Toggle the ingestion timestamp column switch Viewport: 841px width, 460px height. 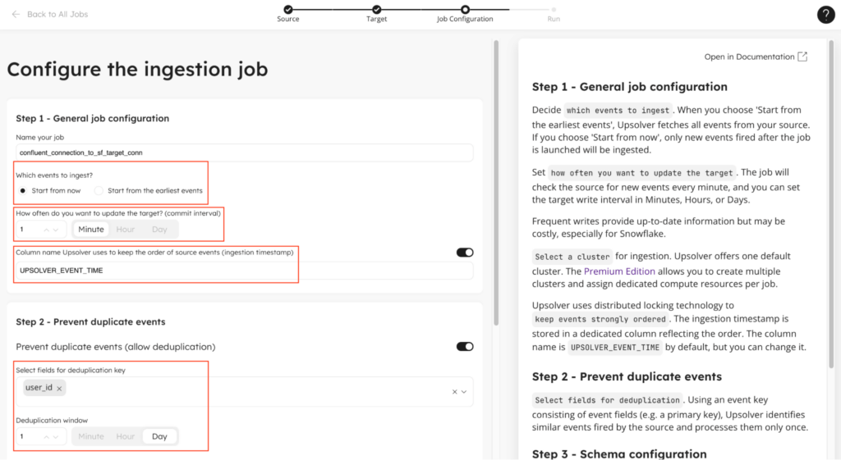[x=465, y=253]
